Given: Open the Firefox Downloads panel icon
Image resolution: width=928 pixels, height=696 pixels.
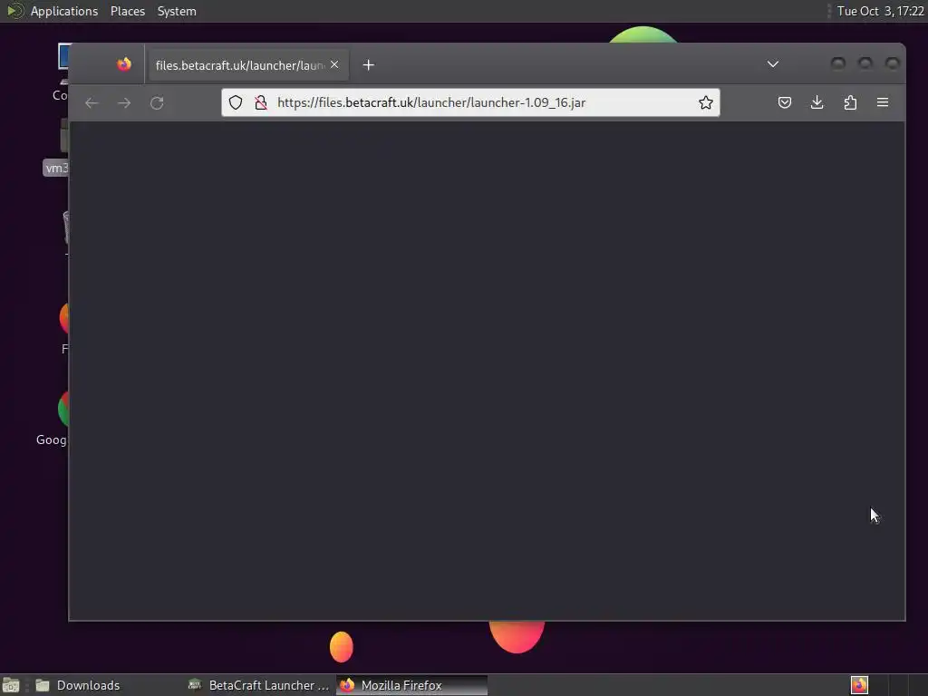Looking at the screenshot, I should [817, 102].
